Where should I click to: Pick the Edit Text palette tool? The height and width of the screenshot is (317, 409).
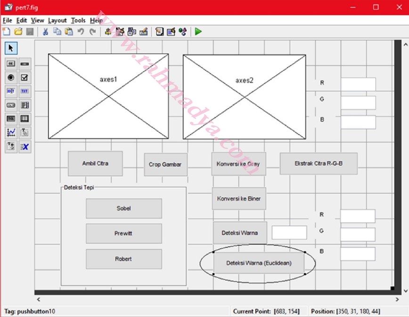pyautogui.click(x=11, y=91)
